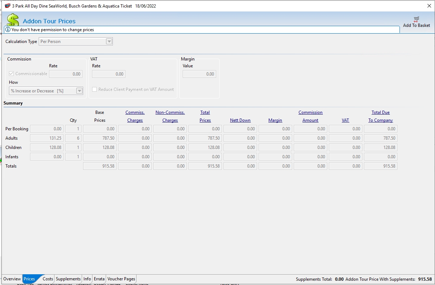Open the Calculation Type dropdown
The height and width of the screenshot is (285, 435).
tap(109, 42)
